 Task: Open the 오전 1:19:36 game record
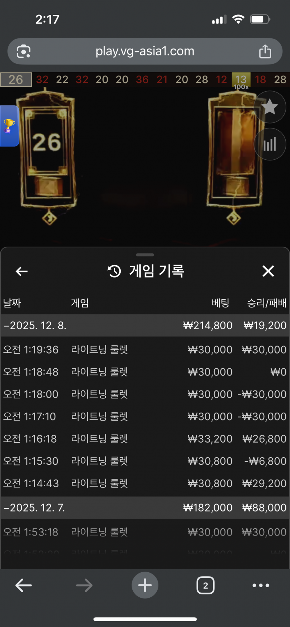pyautogui.click(x=145, y=350)
